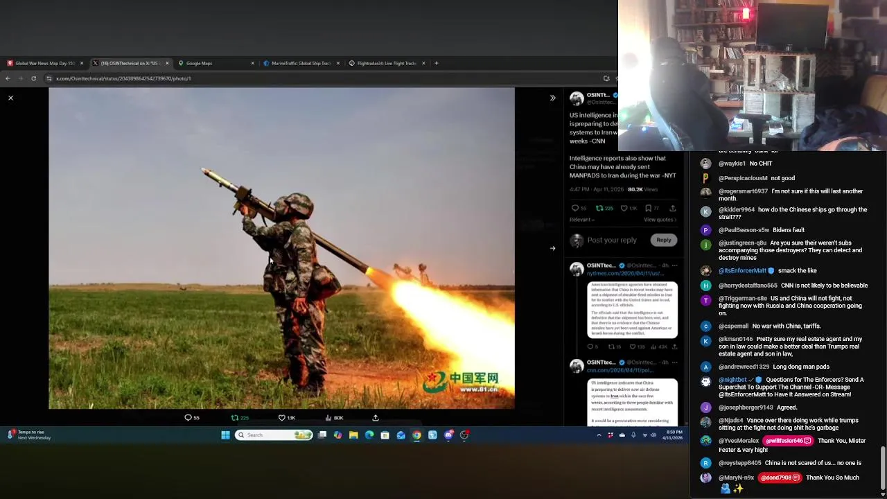Image resolution: width=887 pixels, height=499 pixels.
Task: Open a new browser tab with the plus button
Action: pos(436,63)
